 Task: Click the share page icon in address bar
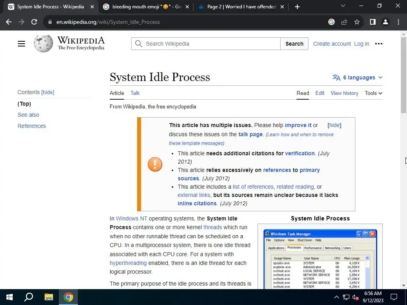coord(344,22)
